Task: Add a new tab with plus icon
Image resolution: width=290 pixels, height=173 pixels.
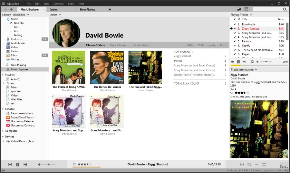Action: click(x=110, y=9)
